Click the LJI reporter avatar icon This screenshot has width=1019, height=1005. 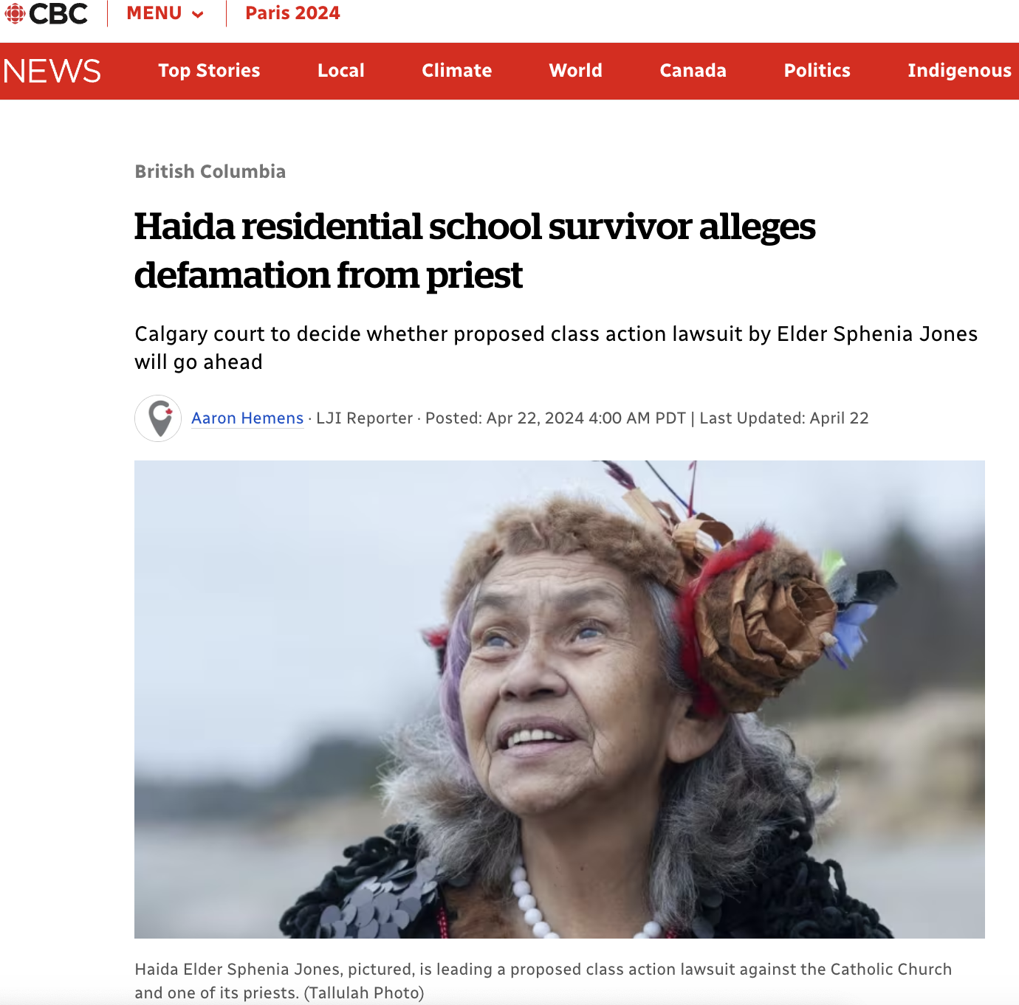click(x=158, y=418)
